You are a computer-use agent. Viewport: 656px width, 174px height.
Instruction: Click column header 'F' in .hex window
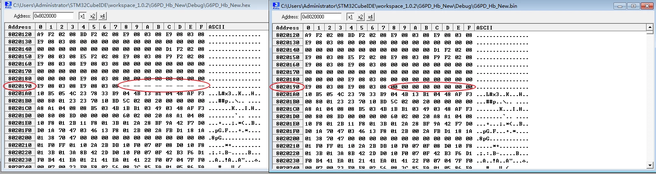pos(201,27)
